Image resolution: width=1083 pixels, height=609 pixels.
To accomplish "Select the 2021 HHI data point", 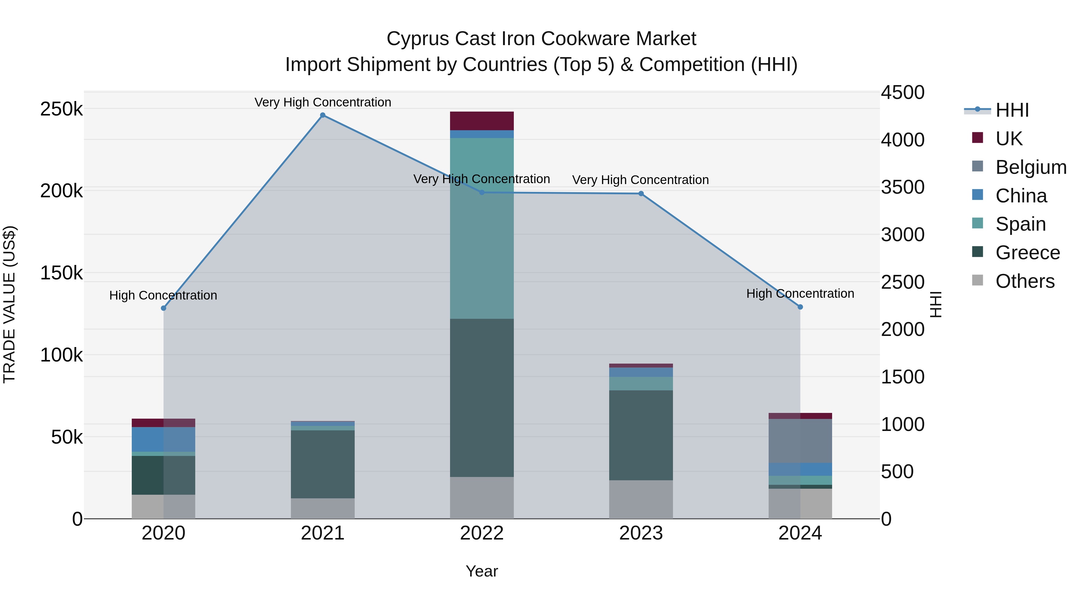I will click(x=323, y=115).
